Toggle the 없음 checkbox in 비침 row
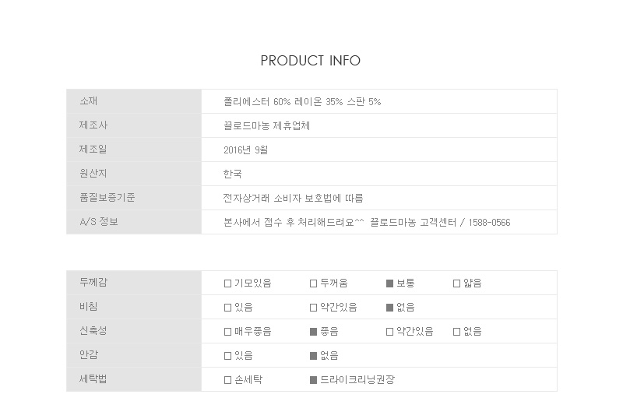Image resolution: width=623 pixels, height=419 pixels. (x=390, y=308)
